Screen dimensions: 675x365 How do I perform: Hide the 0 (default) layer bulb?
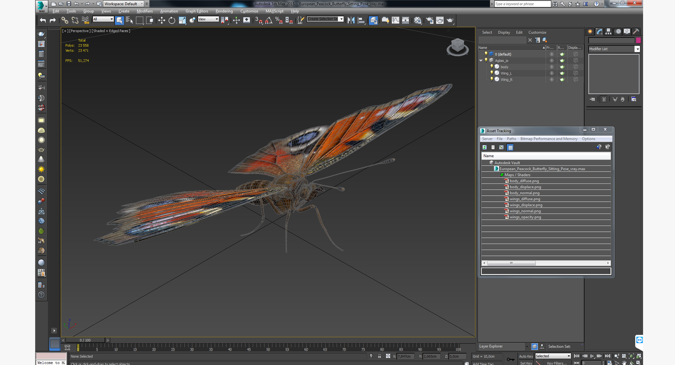click(x=486, y=54)
